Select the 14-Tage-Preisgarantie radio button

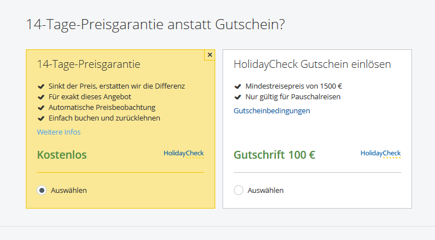pyautogui.click(x=42, y=190)
